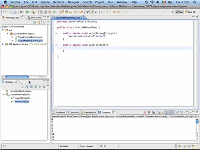Screen dimensions: 200x150
Task: Click the Console vertical scrollbar thumb
Action: [x=197, y=121]
